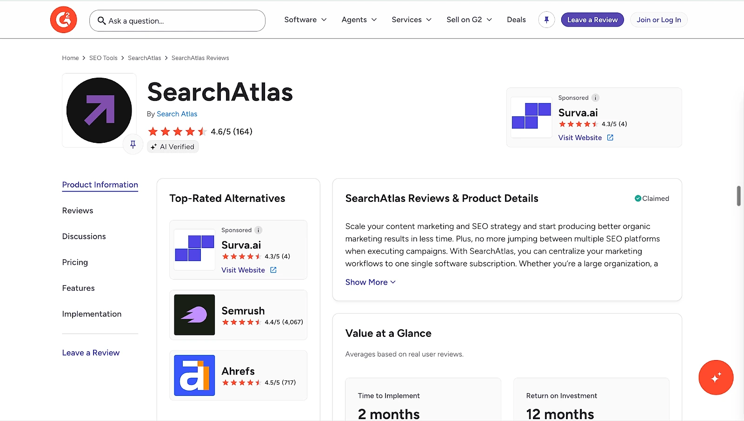This screenshot has width=744, height=421.
Task: Select Product Information in sidebar
Action: pos(100,185)
